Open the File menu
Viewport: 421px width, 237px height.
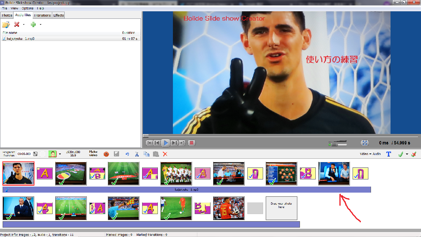click(5, 8)
